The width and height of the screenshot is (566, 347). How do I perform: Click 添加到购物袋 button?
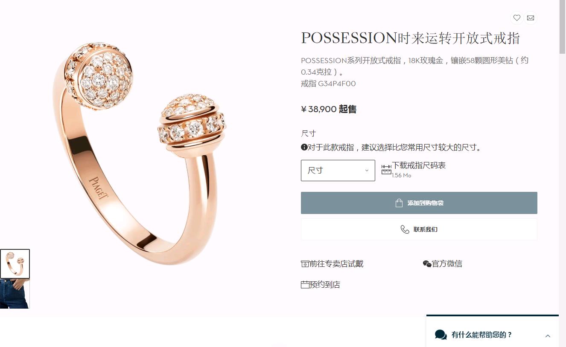[x=419, y=203]
